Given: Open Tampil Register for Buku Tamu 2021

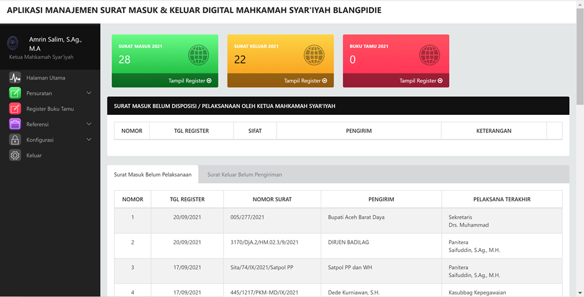Looking at the screenshot, I should pos(421,81).
